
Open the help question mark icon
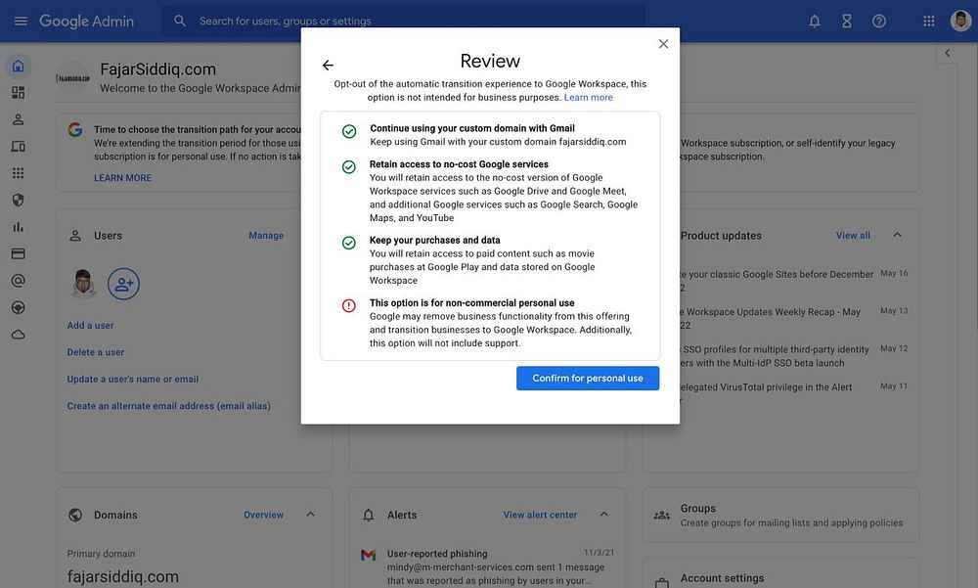(x=879, y=22)
